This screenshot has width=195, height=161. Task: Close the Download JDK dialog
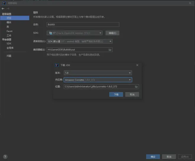[x=137, y=65]
